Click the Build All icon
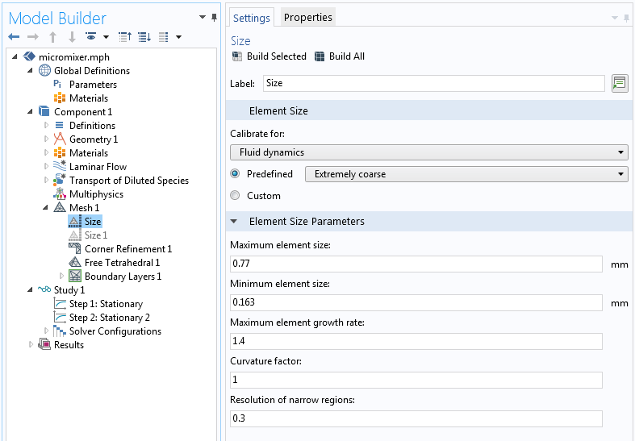 (320, 56)
